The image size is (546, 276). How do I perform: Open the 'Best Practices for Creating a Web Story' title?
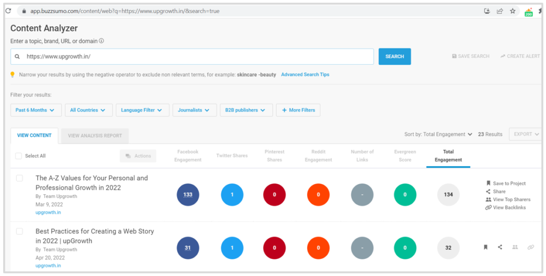pos(95,236)
